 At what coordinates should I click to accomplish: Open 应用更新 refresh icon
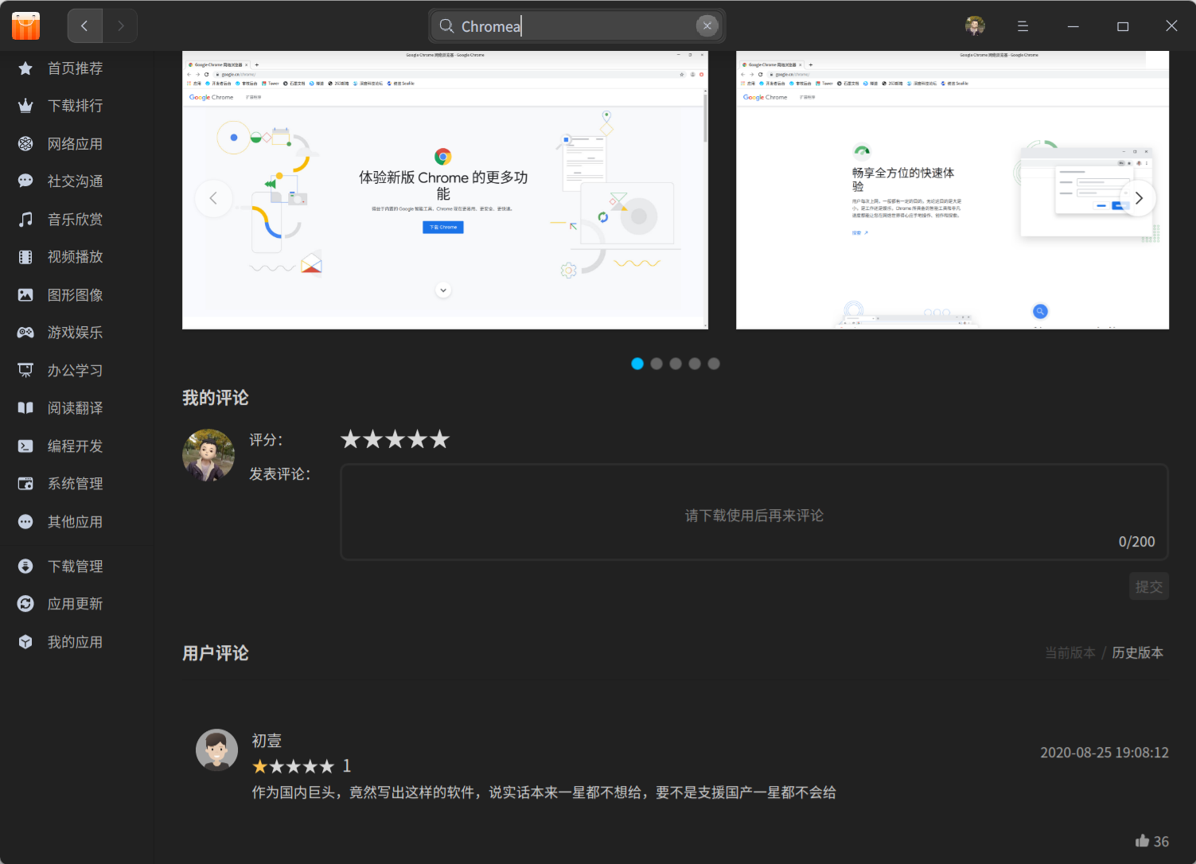click(x=25, y=604)
